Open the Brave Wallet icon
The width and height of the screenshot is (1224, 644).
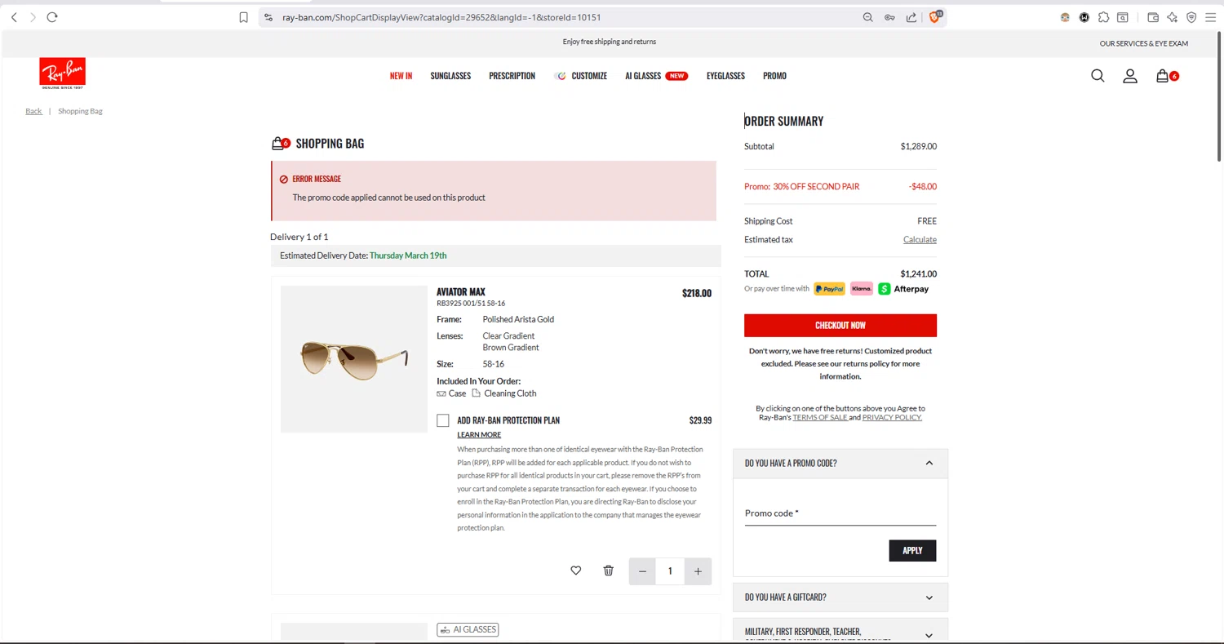tap(1153, 17)
